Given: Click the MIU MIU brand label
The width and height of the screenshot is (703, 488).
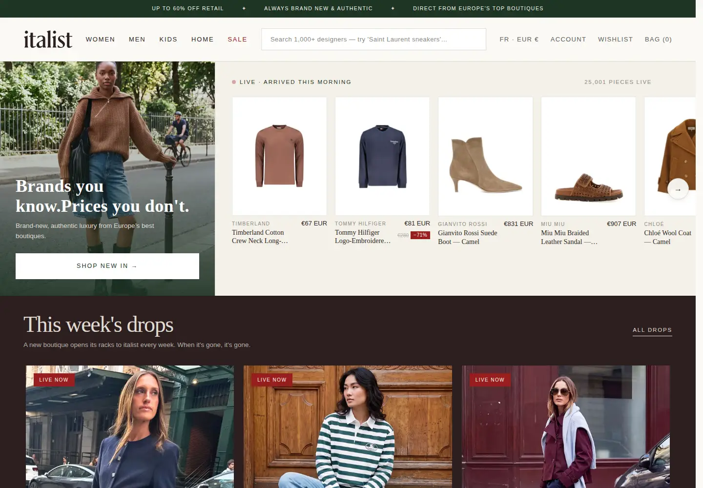Looking at the screenshot, I should click(x=553, y=224).
